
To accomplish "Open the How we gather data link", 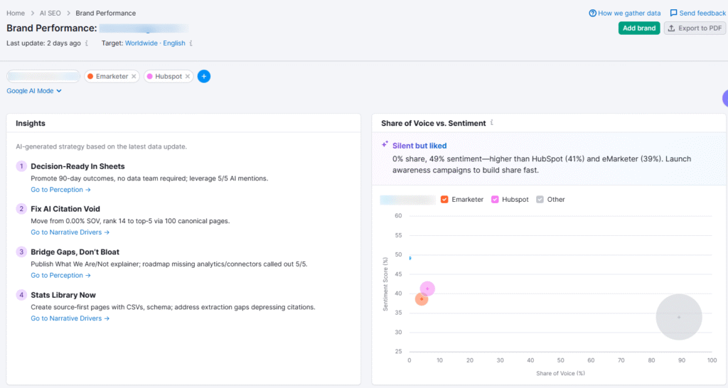I will click(x=624, y=13).
